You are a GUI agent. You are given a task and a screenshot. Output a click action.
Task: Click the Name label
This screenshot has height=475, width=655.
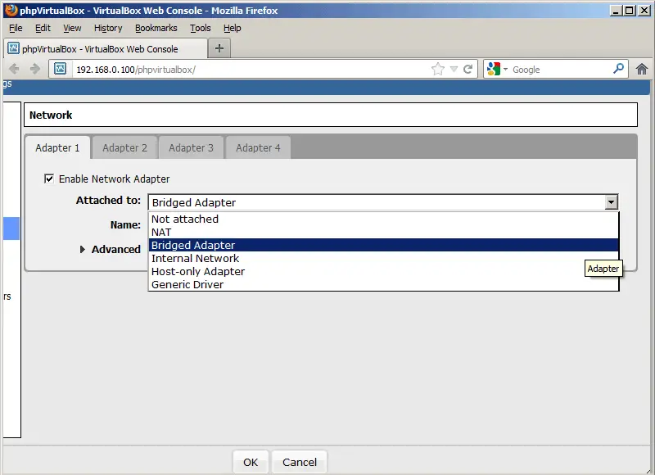coord(125,224)
